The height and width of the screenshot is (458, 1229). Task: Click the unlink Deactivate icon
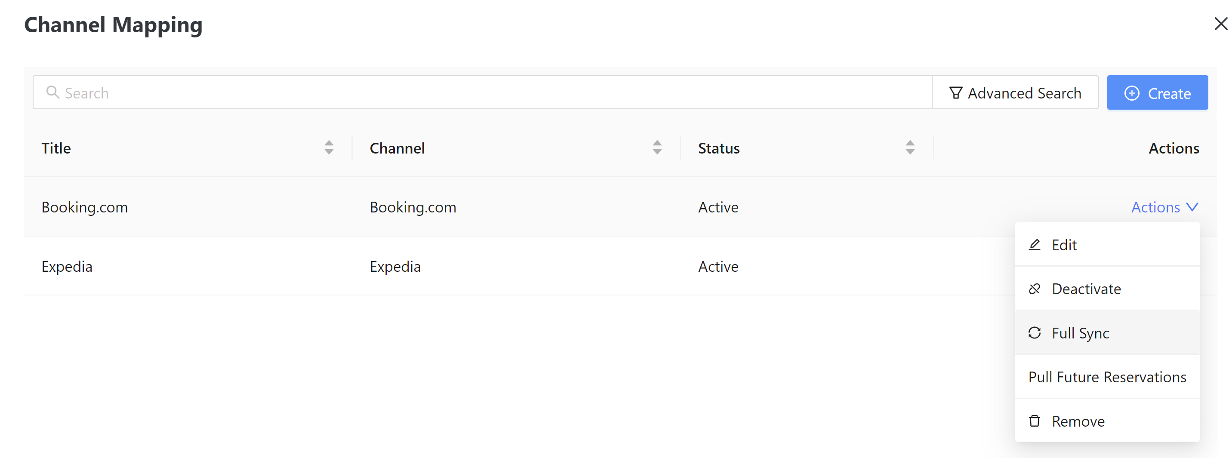tap(1034, 289)
